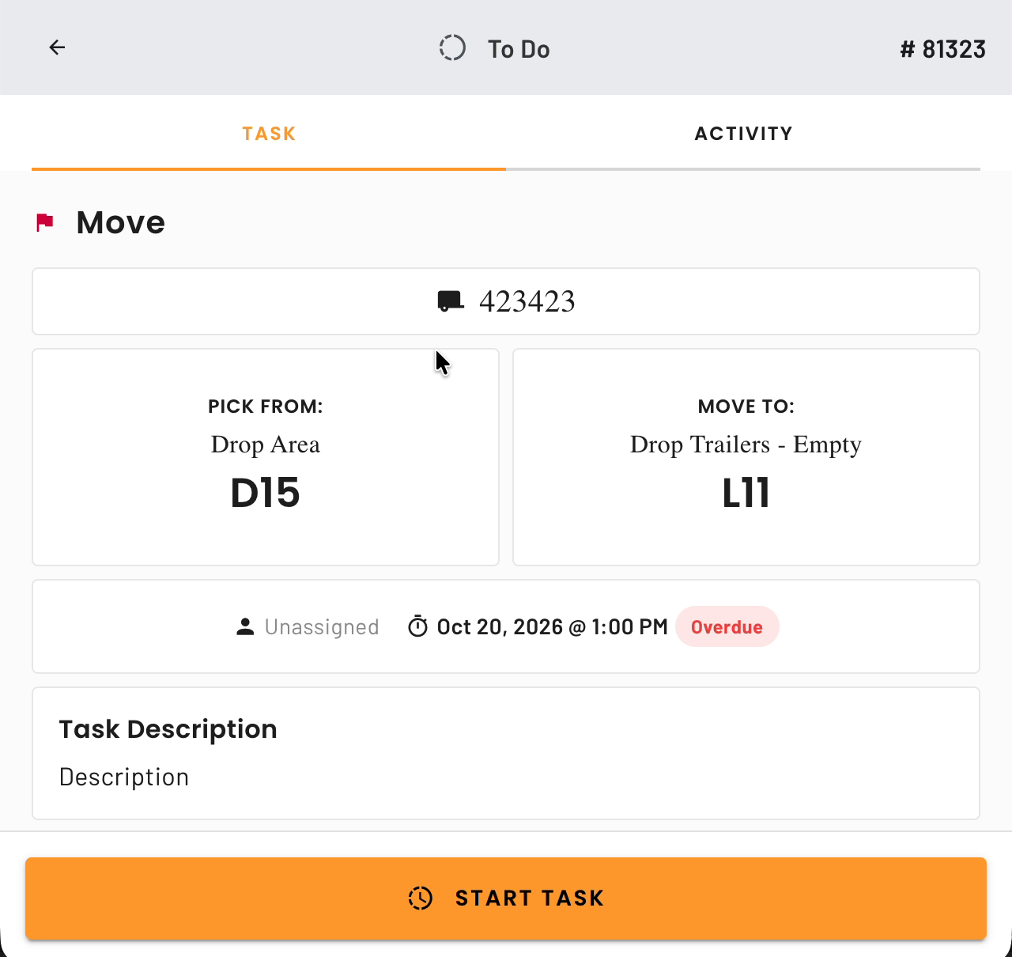Start the task with orange button

(x=506, y=898)
